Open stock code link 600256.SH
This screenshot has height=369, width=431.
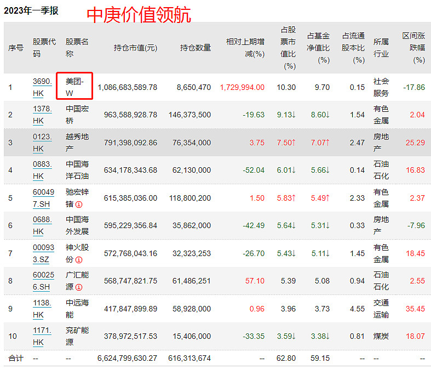[x=43, y=281]
